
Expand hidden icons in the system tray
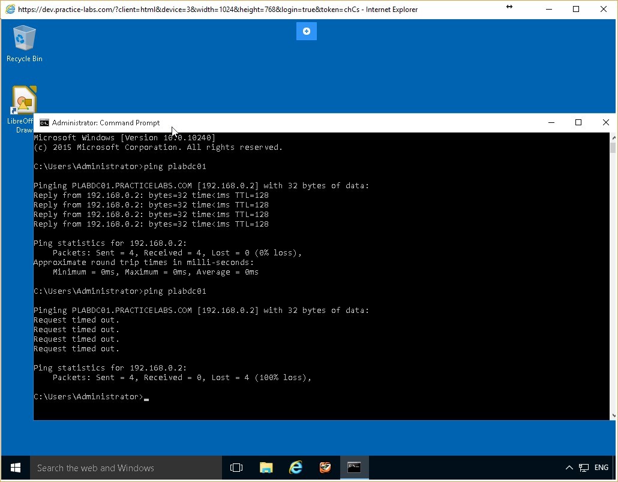(x=569, y=468)
